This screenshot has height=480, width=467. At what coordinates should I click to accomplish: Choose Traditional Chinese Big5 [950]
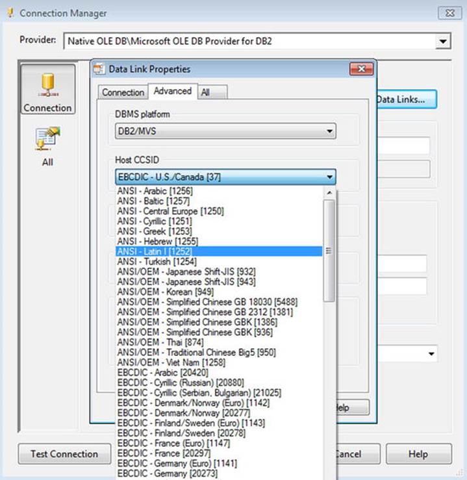[219, 352]
